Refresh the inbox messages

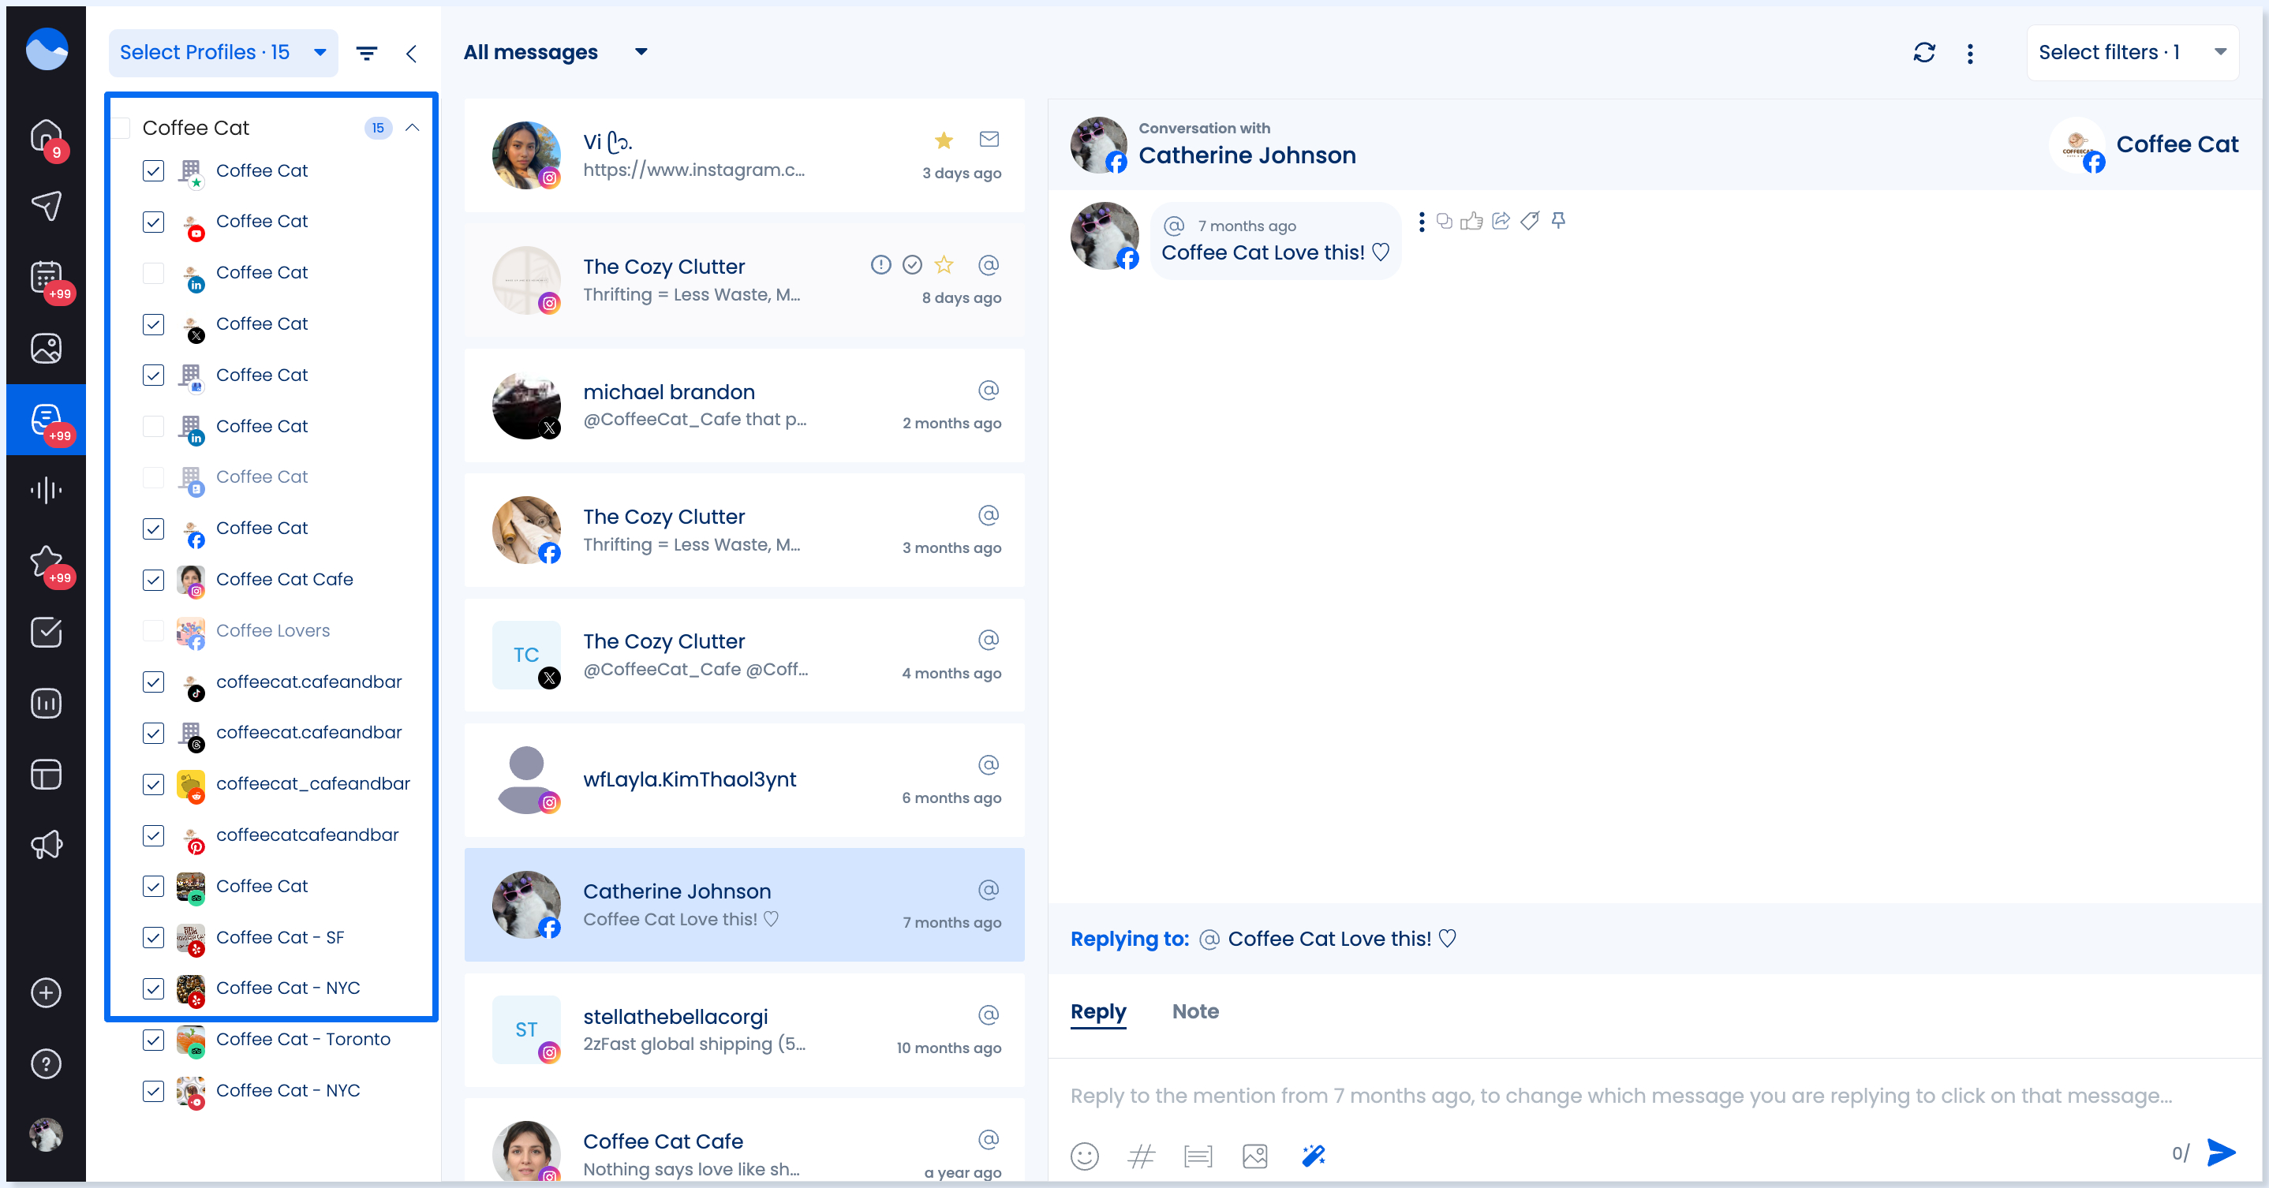pyautogui.click(x=1923, y=53)
